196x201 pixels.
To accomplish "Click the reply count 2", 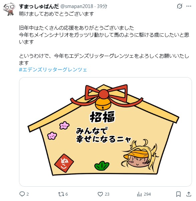I will tap(28, 194).
